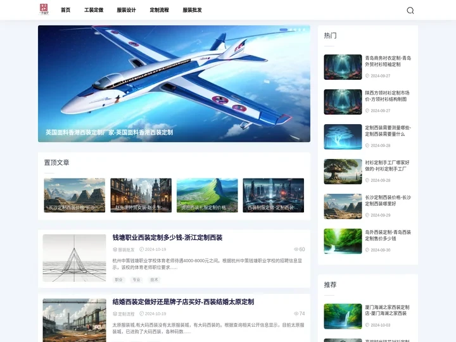
Task: Open sidebar article 长沙定制西装价格-长沙定制西装哪里好
Action: pos(388,200)
